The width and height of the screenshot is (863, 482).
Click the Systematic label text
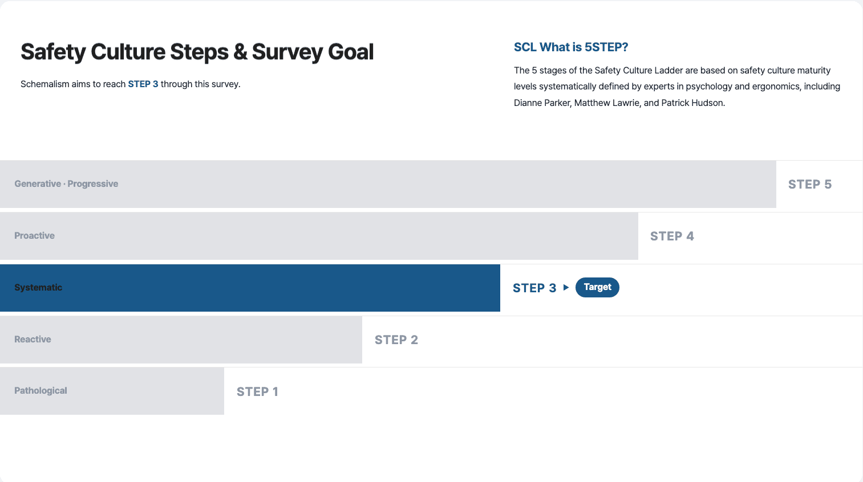coord(38,287)
